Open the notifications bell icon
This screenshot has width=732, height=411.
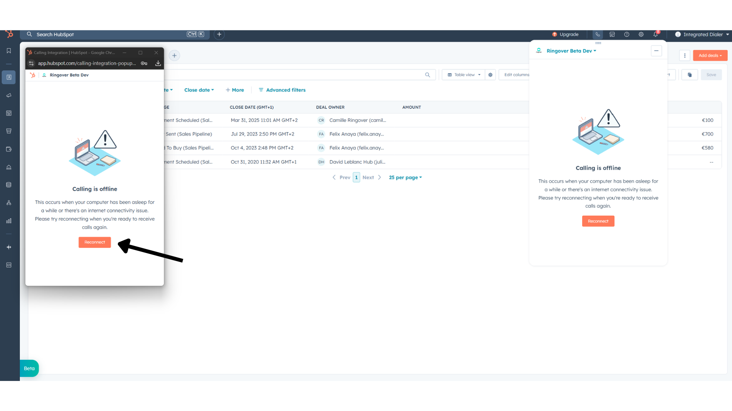655,34
